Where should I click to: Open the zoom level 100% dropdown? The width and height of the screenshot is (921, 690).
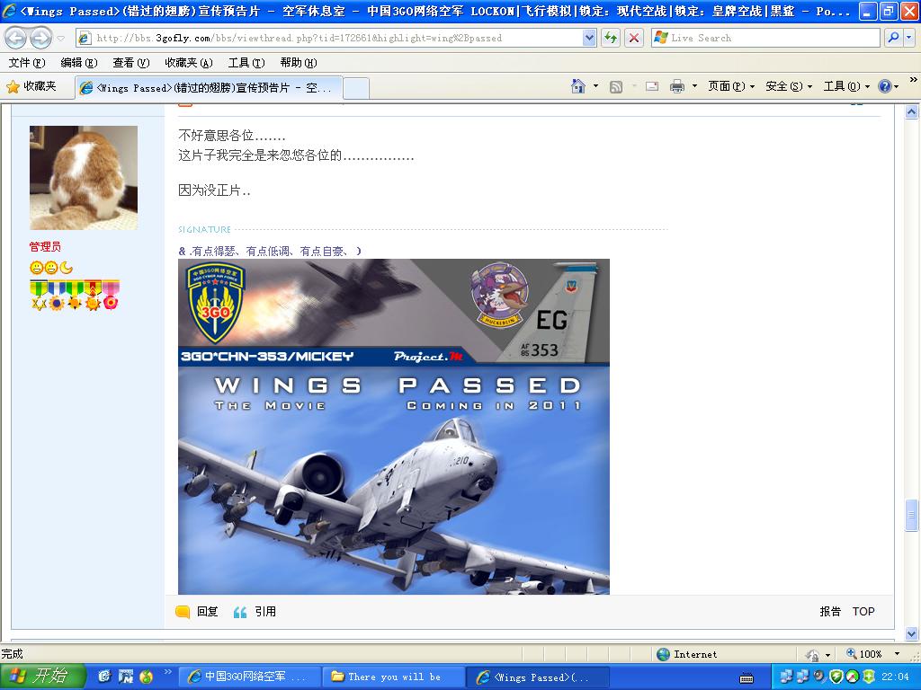point(897,654)
